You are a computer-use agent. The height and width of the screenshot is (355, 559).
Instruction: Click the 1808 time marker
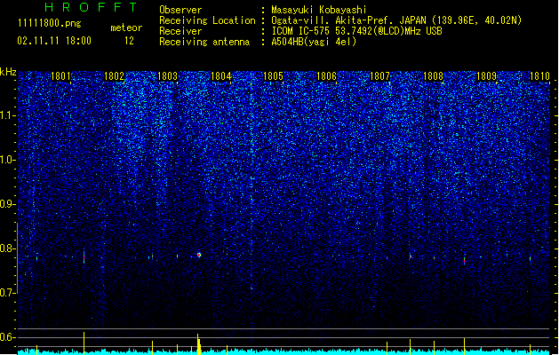click(x=433, y=76)
